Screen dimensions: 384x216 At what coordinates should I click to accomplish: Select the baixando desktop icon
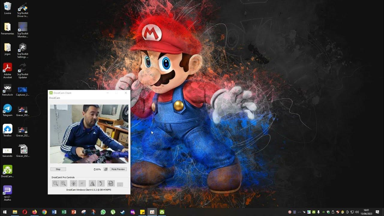click(x=7, y=152)
